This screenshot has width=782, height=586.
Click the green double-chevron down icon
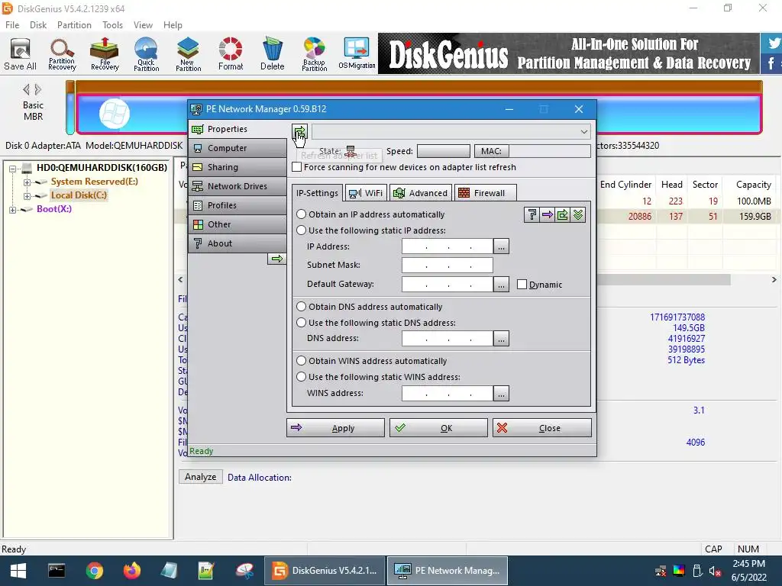point(578,214)
